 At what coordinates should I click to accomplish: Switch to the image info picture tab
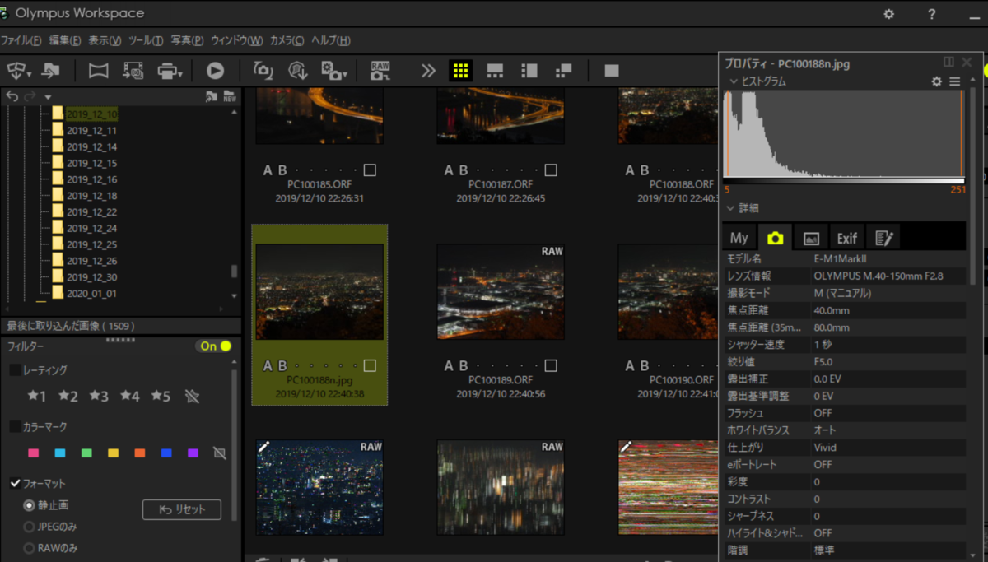[x=811, y=238]
